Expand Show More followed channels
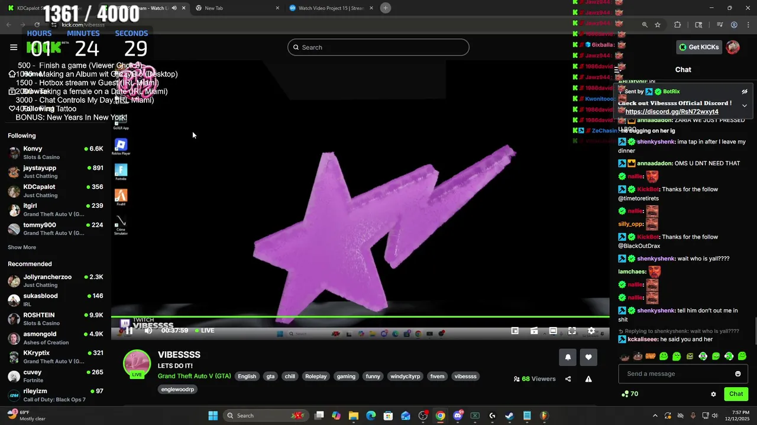 click(x=22, y=247)
